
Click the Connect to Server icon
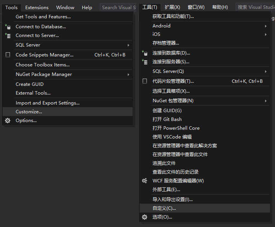(x=8, y=35)
